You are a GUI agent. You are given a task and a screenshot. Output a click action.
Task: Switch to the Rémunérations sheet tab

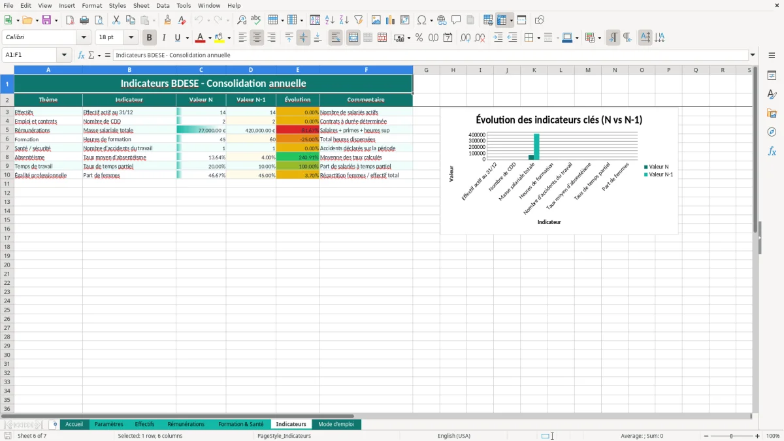(186, 424)
